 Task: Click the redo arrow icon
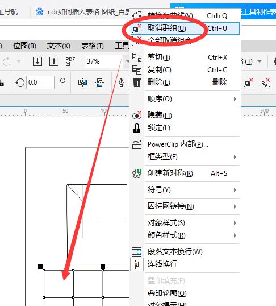coord(7,61)
